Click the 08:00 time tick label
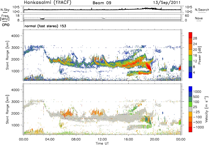 pyautogui.click(x=76, y=140)
